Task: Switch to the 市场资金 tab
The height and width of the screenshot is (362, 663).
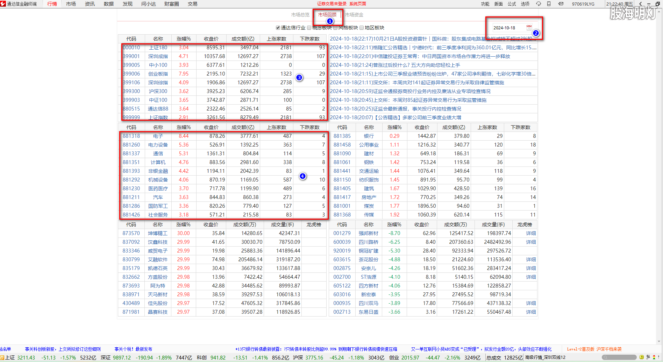Action: click(354, 15)
